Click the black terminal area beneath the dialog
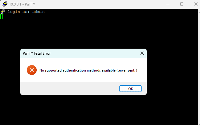Screen dimensions: 200x125 84,109
